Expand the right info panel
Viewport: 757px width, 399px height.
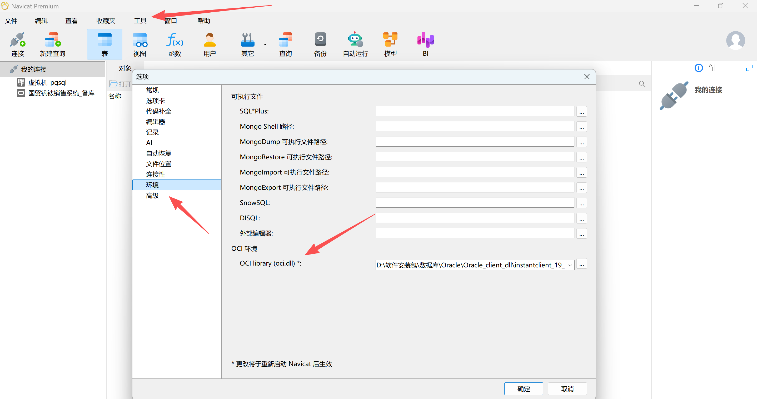749,68
